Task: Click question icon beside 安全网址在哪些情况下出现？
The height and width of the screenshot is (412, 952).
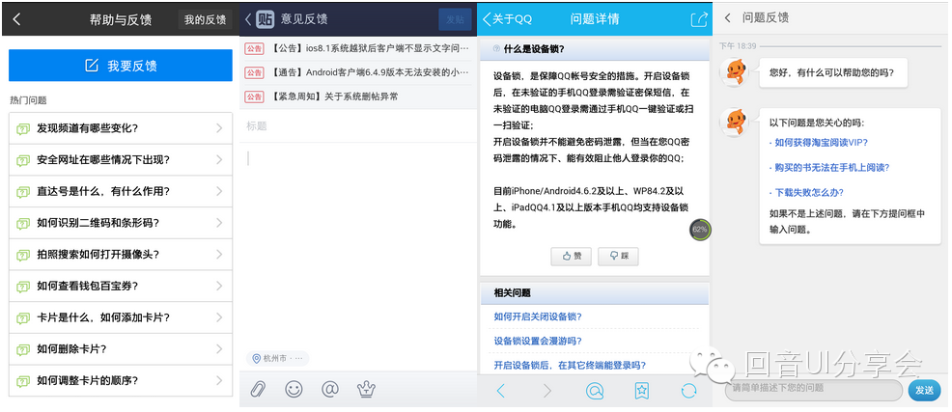Action: click(x=23, y=160)
